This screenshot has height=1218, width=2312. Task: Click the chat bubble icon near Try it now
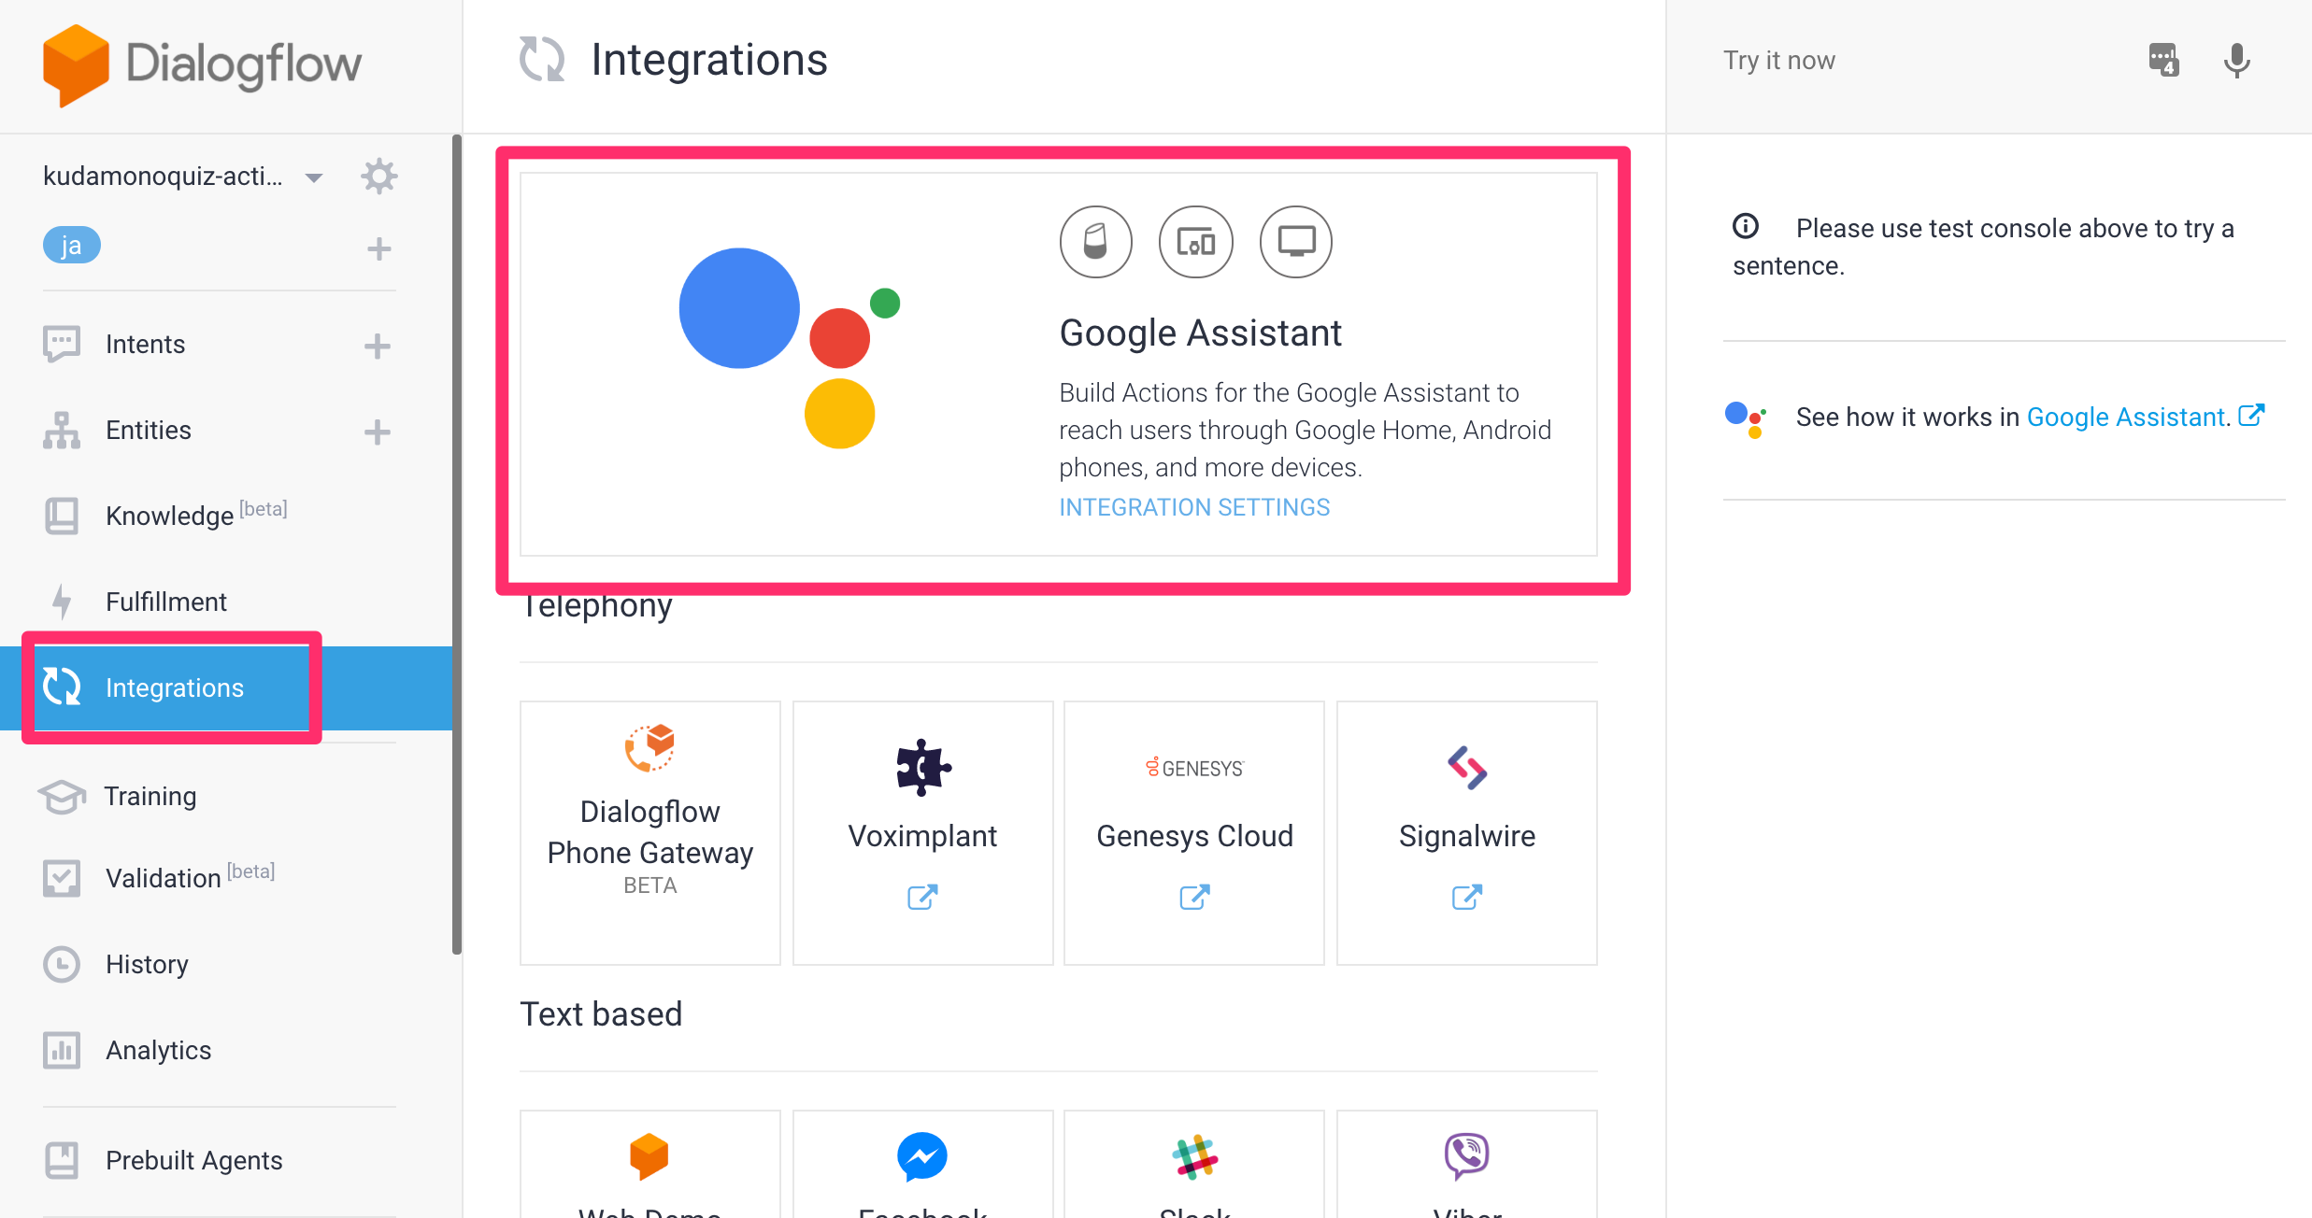[2163, 61]
